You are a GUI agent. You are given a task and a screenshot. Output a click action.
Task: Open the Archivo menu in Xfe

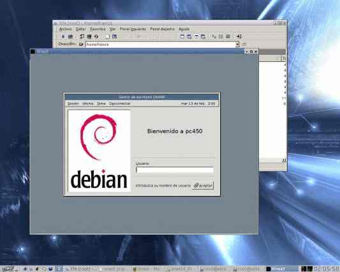66,29
